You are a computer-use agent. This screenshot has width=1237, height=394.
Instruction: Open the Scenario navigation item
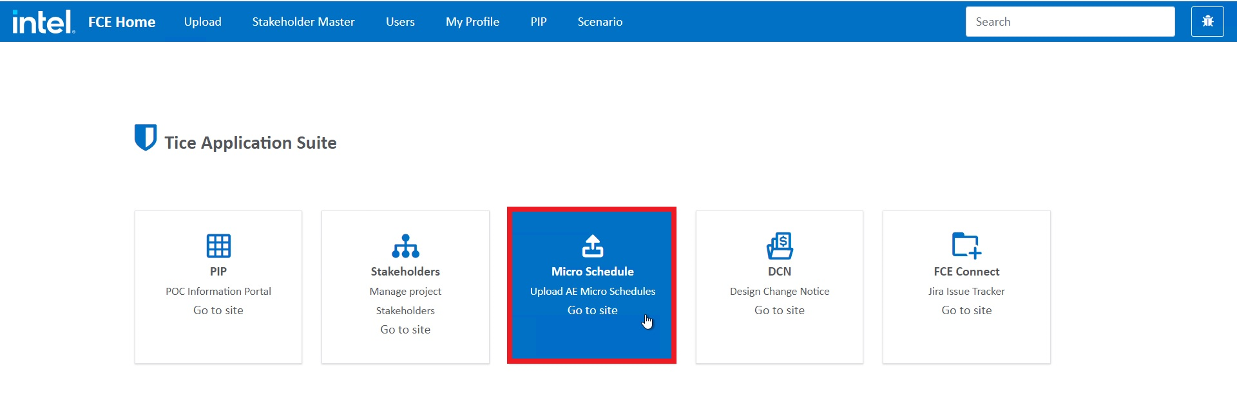click(600, 22)
